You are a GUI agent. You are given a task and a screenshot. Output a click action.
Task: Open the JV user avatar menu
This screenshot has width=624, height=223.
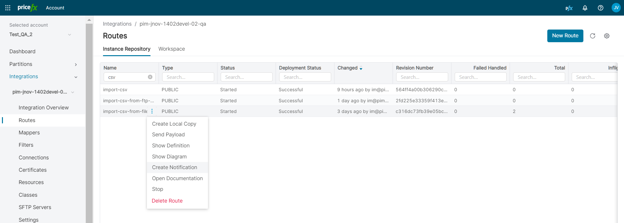[616, 8]
